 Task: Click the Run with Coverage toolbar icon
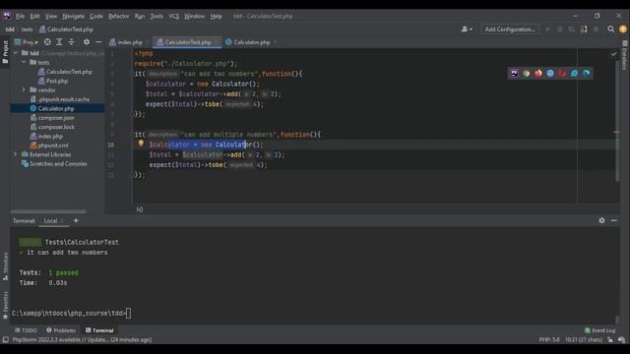click(x=572, y=29)
